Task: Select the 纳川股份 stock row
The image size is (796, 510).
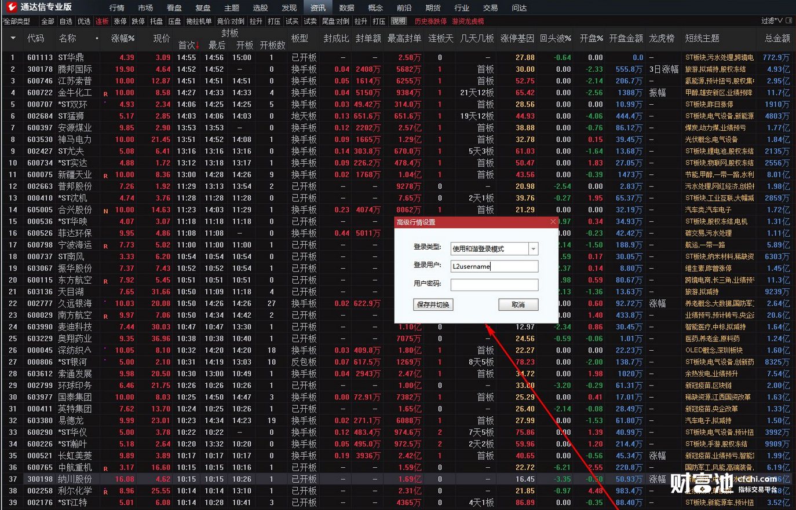Action: click(x=398, y=479)
